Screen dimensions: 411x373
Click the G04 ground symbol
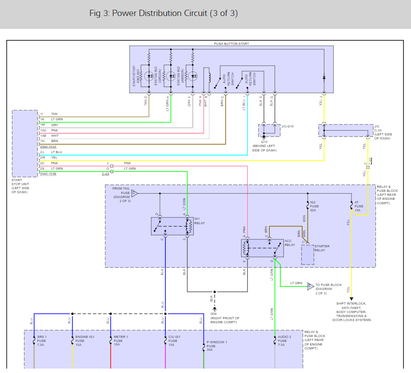(x=215, y=309)
